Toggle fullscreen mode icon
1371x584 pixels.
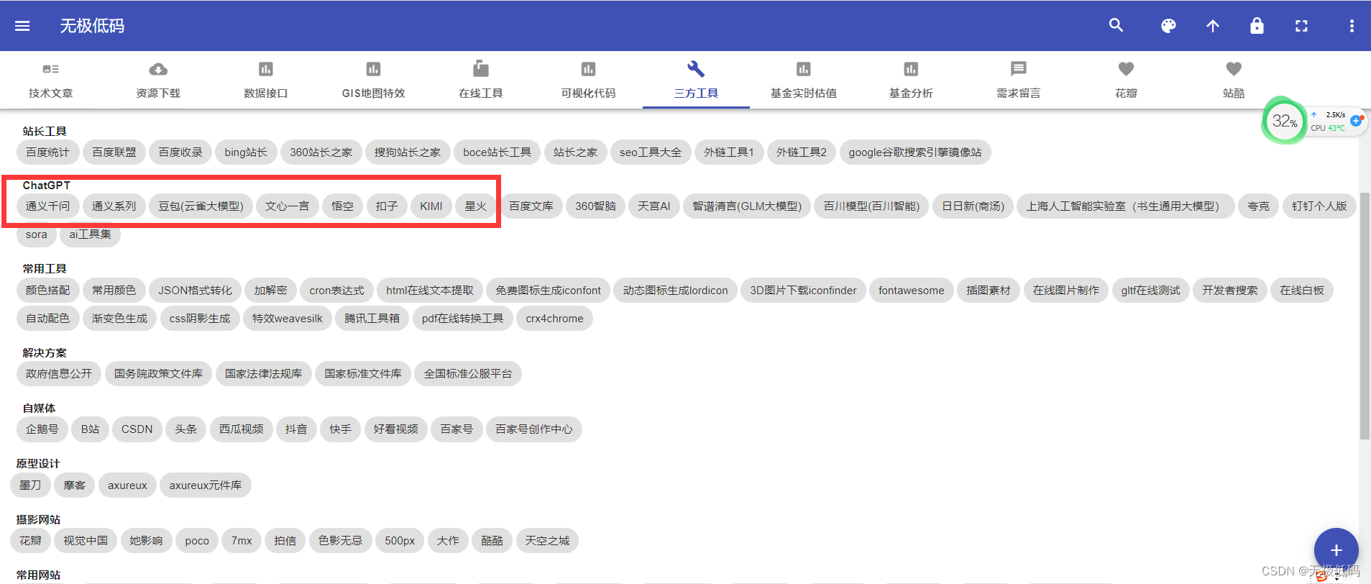(1301, 26)
